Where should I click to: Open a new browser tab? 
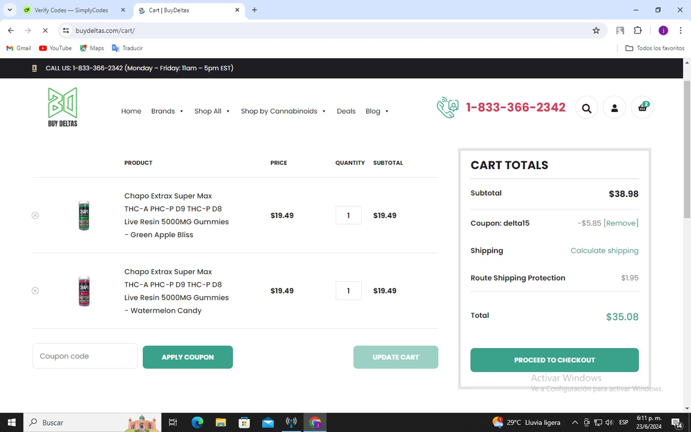[254, 10]
